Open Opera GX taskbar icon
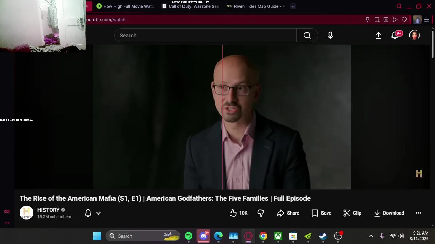Screen dimensions: 435x244 (248, 236)
